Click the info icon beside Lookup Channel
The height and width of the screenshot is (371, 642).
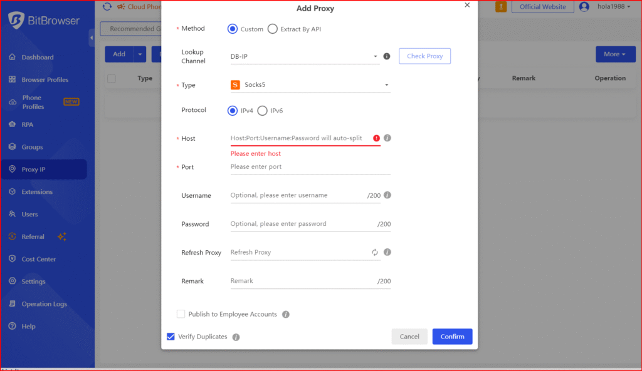pos(387,56)
